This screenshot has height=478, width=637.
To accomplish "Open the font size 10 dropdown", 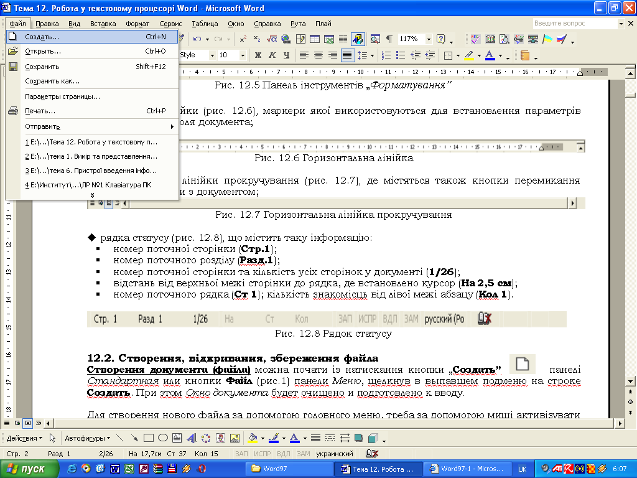I will point(243,55).
